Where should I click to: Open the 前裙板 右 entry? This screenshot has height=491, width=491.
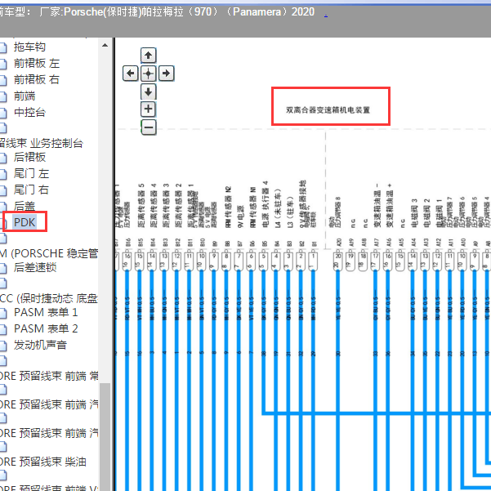37,79
